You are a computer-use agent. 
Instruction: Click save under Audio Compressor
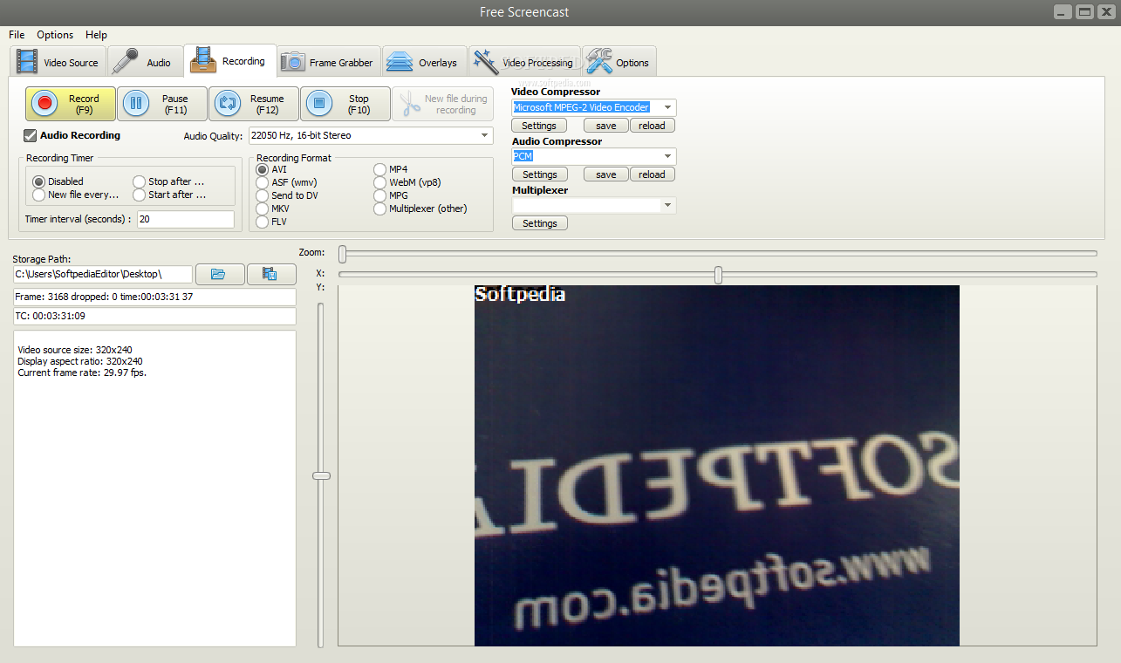click(x=606, y=174)
